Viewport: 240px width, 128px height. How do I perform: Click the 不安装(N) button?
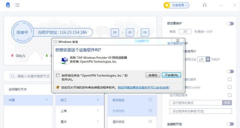[172, 75]
